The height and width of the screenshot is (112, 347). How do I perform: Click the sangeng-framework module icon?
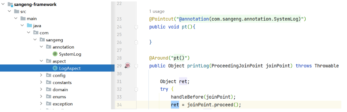pos(10,4)
